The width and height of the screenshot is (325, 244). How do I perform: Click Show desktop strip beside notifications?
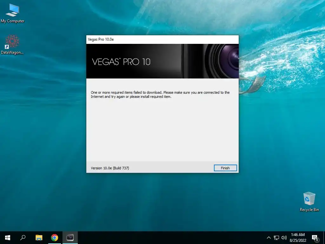tap(324, 238)
